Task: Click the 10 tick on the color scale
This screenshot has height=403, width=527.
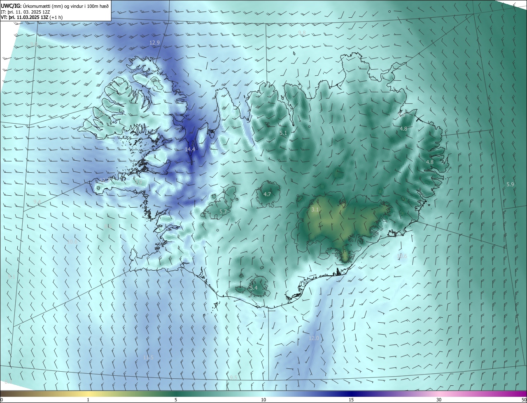Action: (x=263, y=400)
